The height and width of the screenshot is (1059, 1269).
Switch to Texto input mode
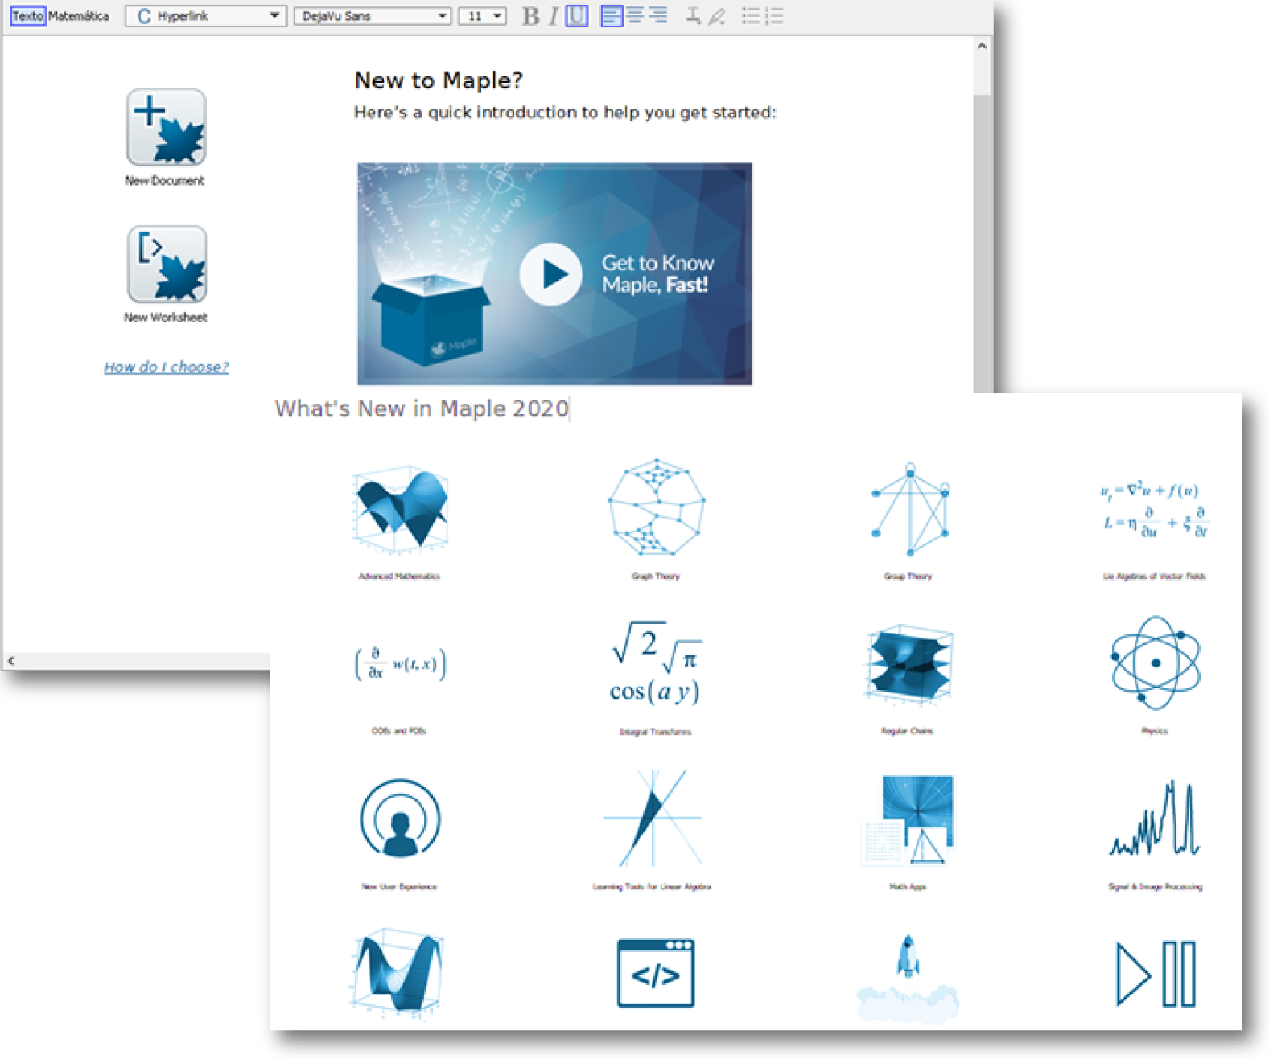[x=27, y=16]
